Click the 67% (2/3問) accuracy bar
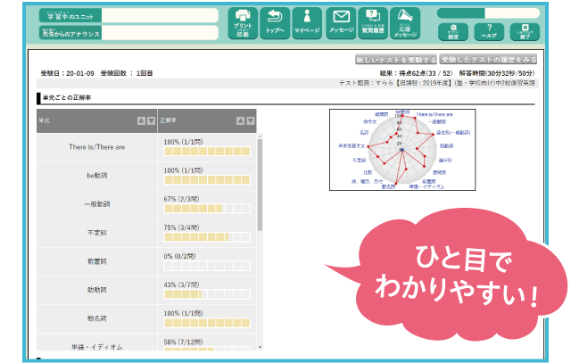Image resolution: width=571 pixels, height=363 pixels. tap(207, 209)
